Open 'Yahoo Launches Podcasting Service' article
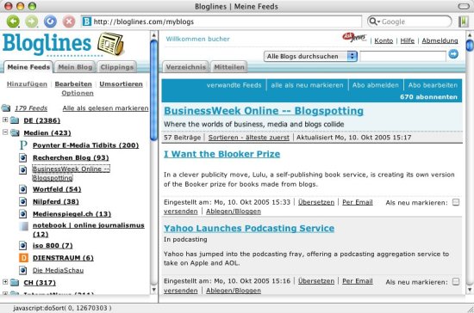This screenshot has width=474, height=313. (x=249, y=228)
